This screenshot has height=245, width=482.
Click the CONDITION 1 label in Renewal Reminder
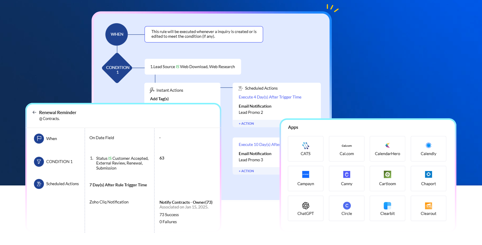coord(59,162)
